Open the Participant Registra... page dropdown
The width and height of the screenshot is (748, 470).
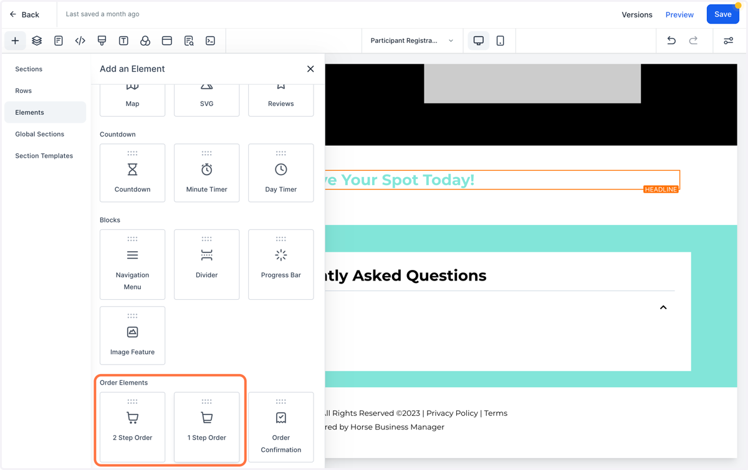pos(412,41)
